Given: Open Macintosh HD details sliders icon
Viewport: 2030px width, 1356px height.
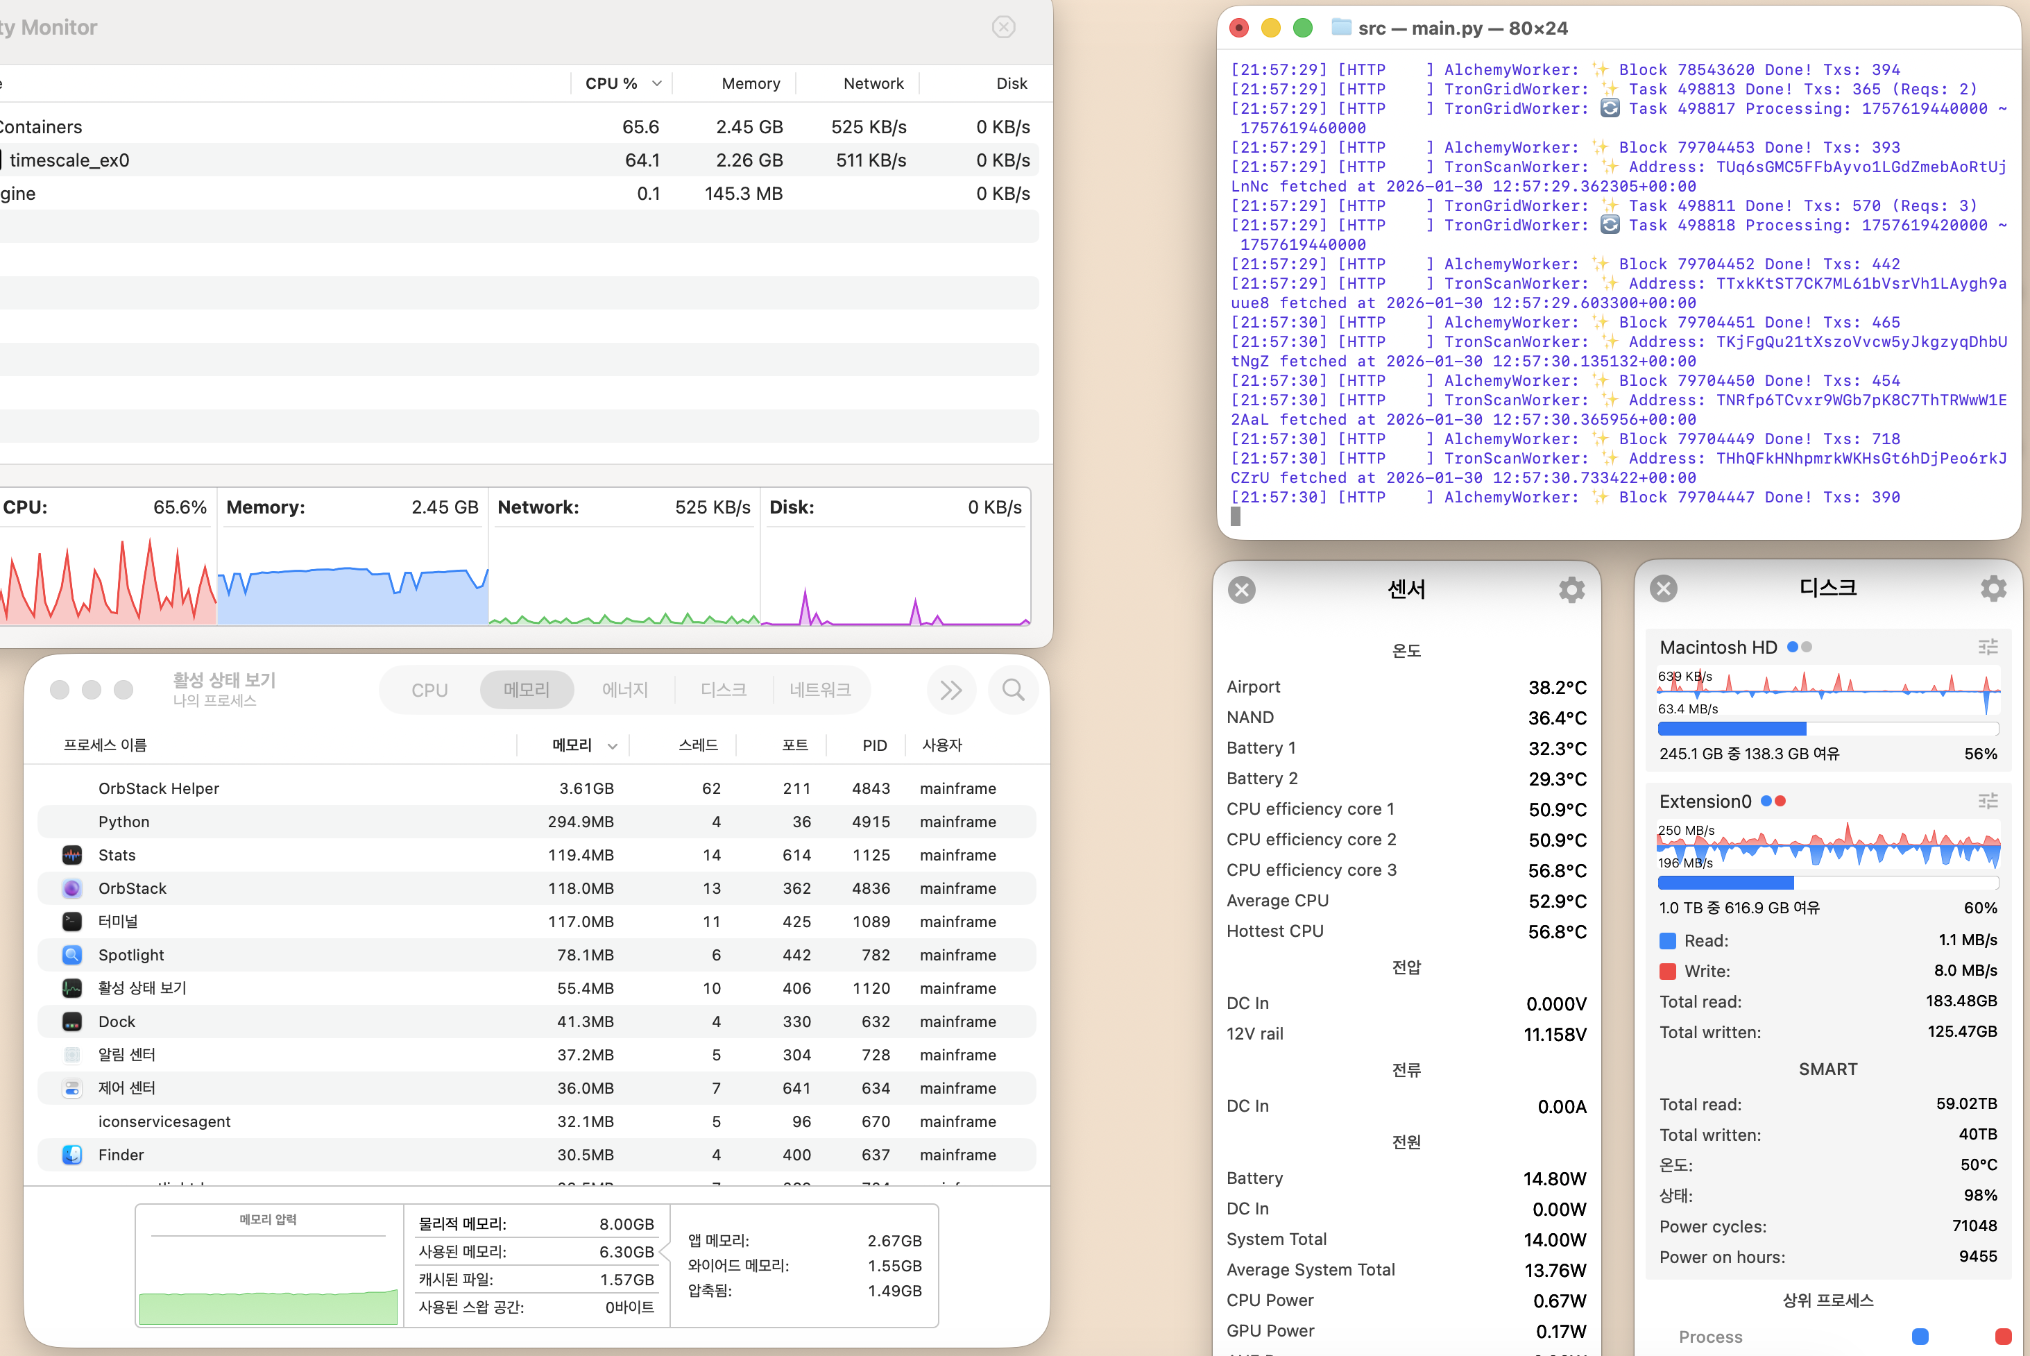Looking at the screenshot, I should click(1988, 647).
